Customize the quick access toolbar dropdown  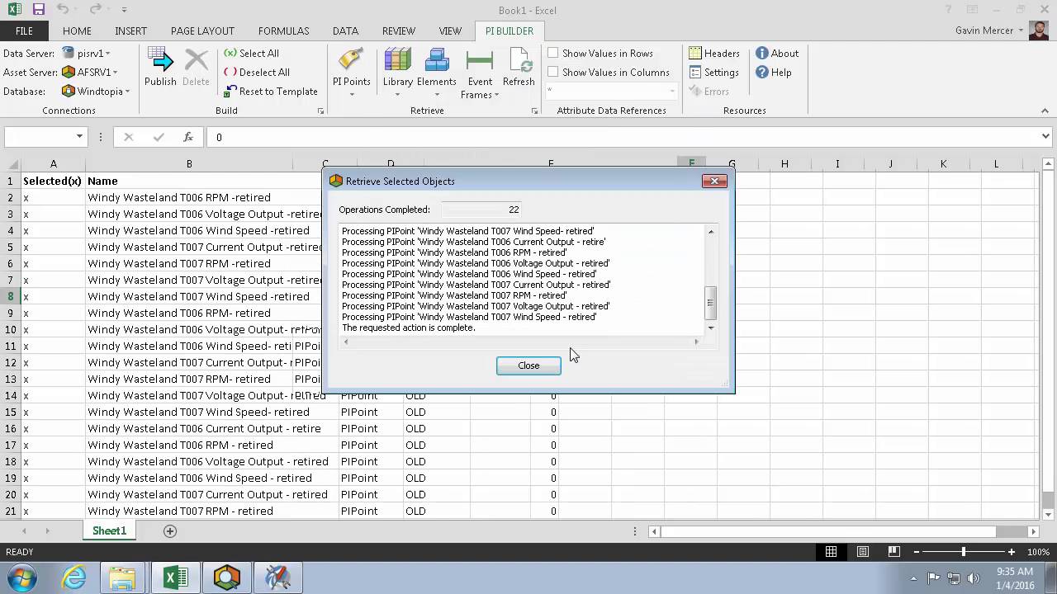point(124,10)
